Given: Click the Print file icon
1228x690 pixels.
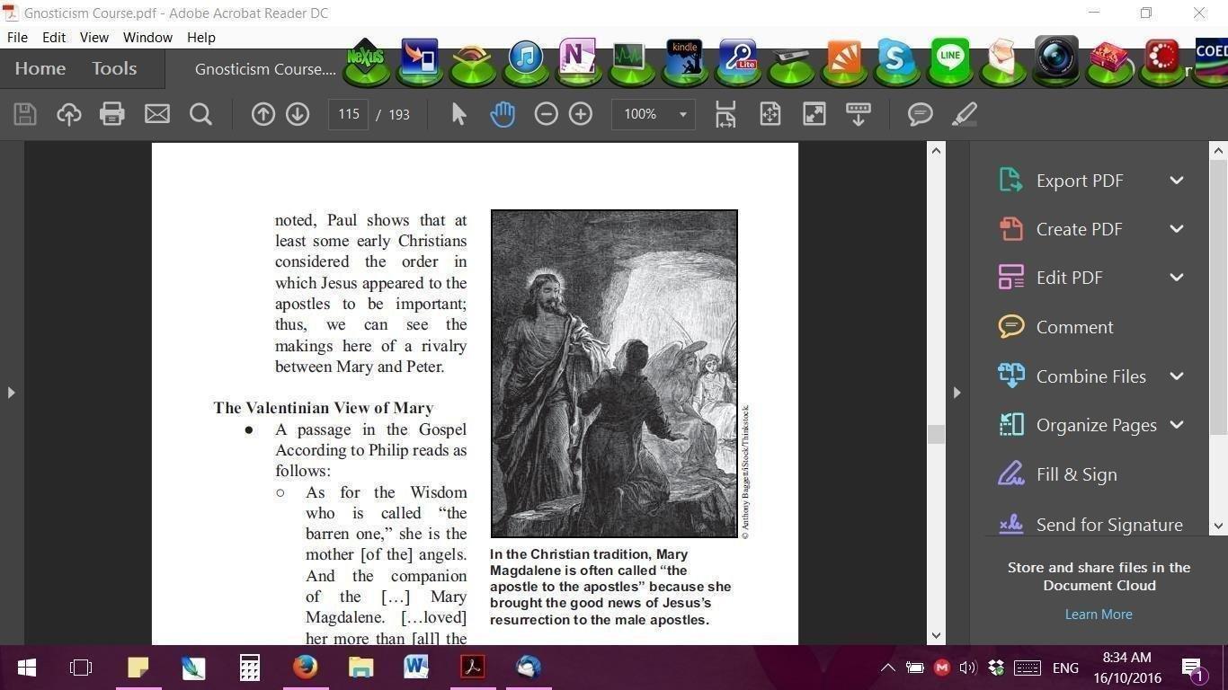Looking at the screenshot, I should [112, 114].
